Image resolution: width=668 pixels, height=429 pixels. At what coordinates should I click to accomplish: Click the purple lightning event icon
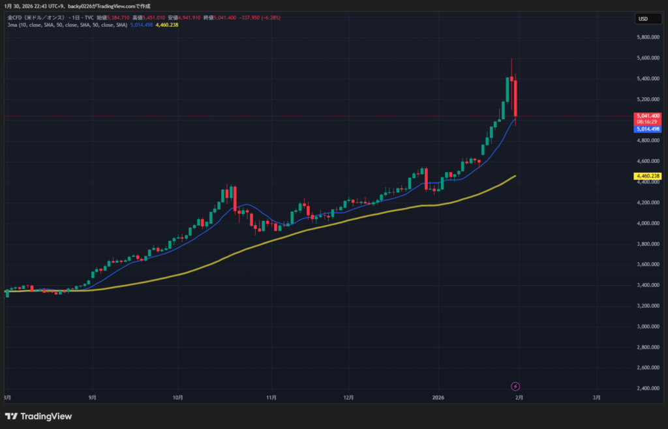click(515, 387)
